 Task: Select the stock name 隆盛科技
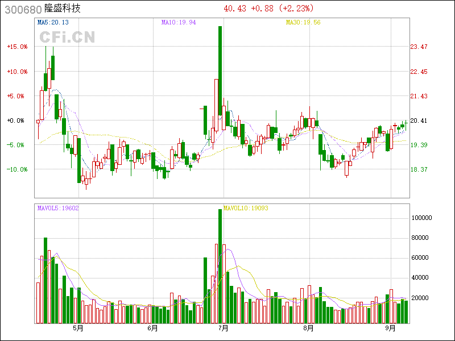(x=63, y=9)
